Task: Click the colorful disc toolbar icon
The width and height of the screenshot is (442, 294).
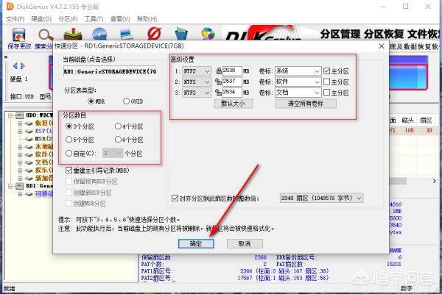Action: (209, 33)
